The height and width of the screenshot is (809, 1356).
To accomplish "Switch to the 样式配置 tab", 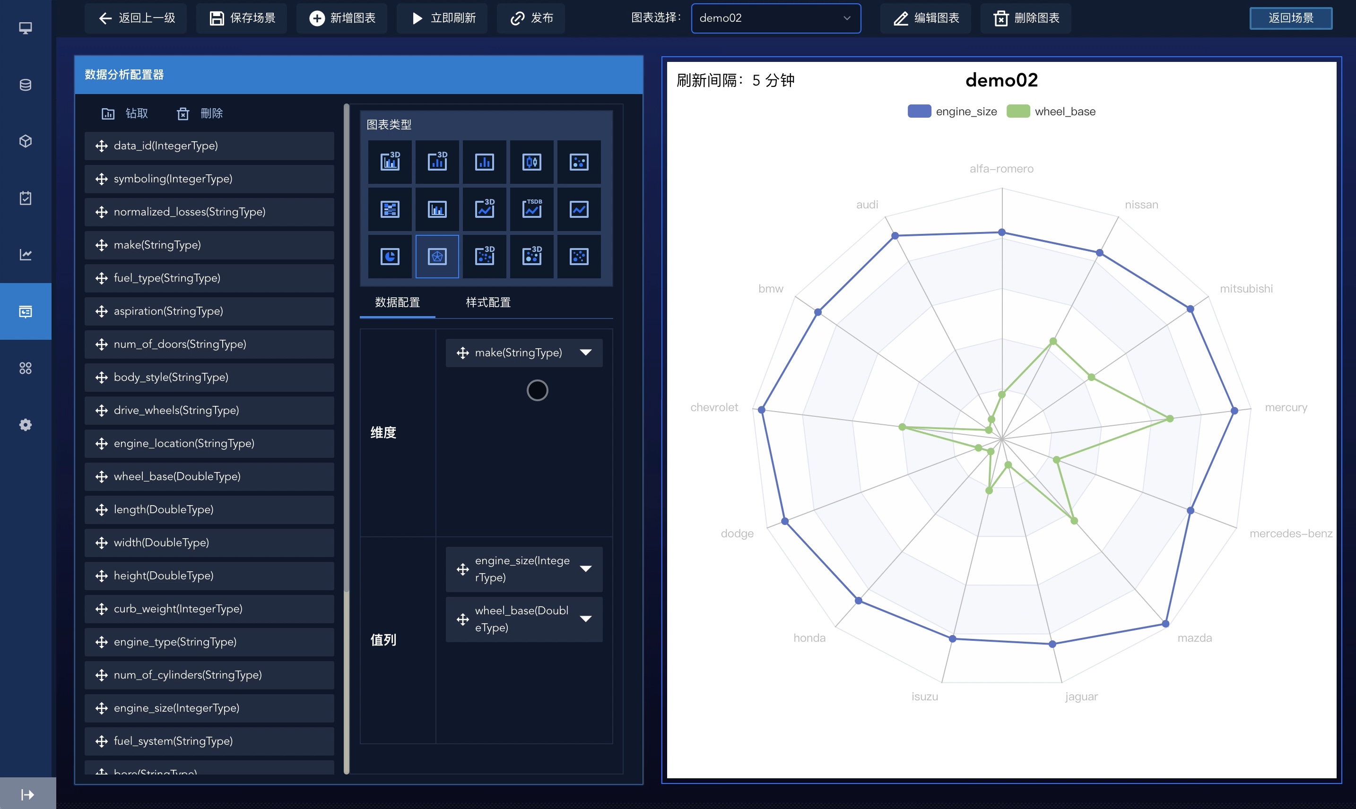I will click(488, 302).
